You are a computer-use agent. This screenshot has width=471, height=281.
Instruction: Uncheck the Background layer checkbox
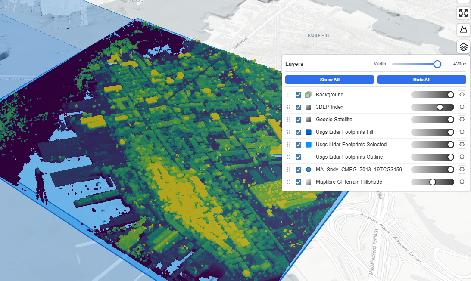pyautogui.click(x=298, y=95)
